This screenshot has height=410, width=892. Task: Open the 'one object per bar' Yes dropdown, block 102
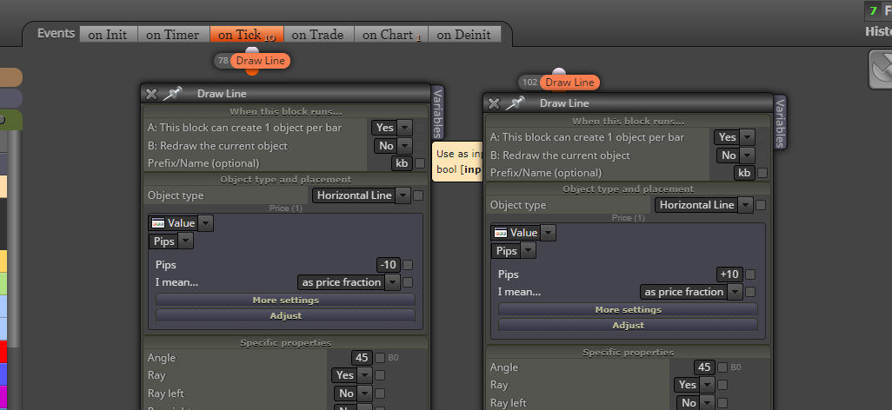pyautogui.click(x=735, y=137)
